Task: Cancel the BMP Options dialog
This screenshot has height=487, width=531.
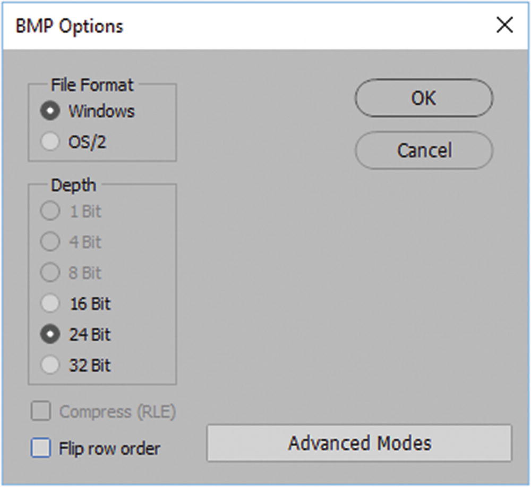Action: tap(423, 150)
